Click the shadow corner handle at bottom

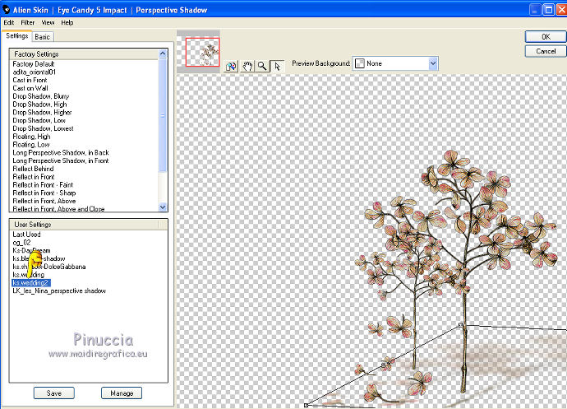306,405
